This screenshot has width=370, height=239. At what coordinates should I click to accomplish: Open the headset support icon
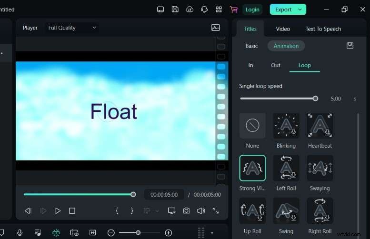pyautogui.click(x=204, y=10)
